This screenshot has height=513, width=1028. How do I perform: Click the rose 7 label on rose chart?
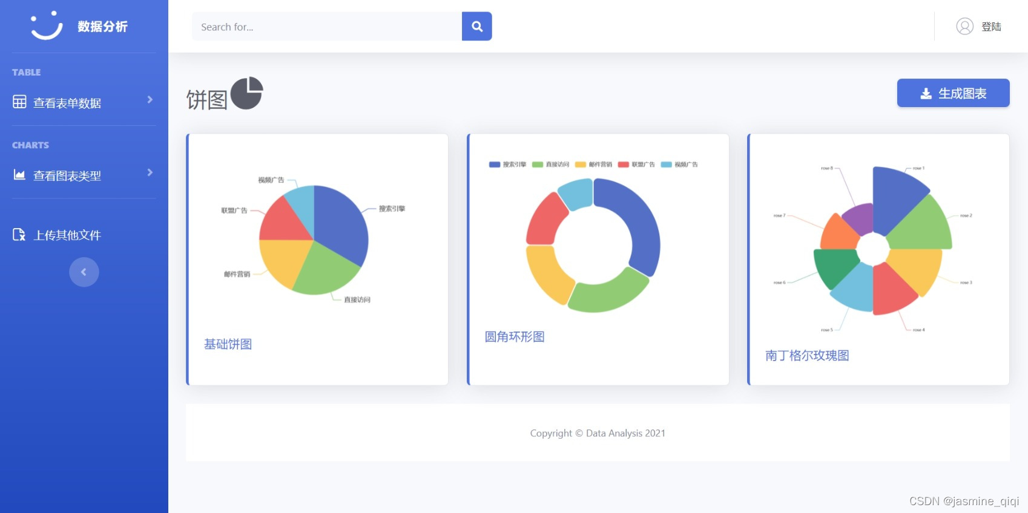coord(779,215)
